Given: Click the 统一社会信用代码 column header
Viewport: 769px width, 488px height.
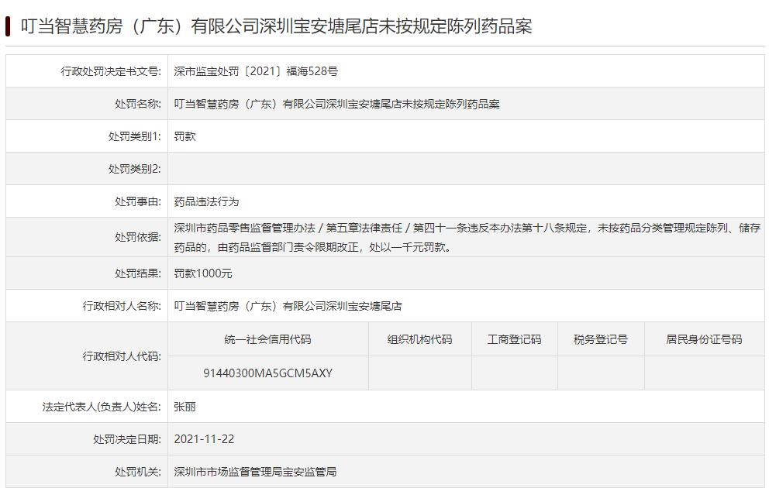Looking at the screenshot, I should click(x=267, y=339).
